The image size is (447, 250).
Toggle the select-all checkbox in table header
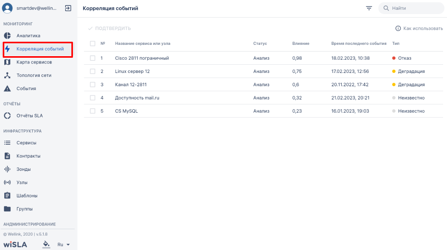pyautogui.click(x=93, y=43)
